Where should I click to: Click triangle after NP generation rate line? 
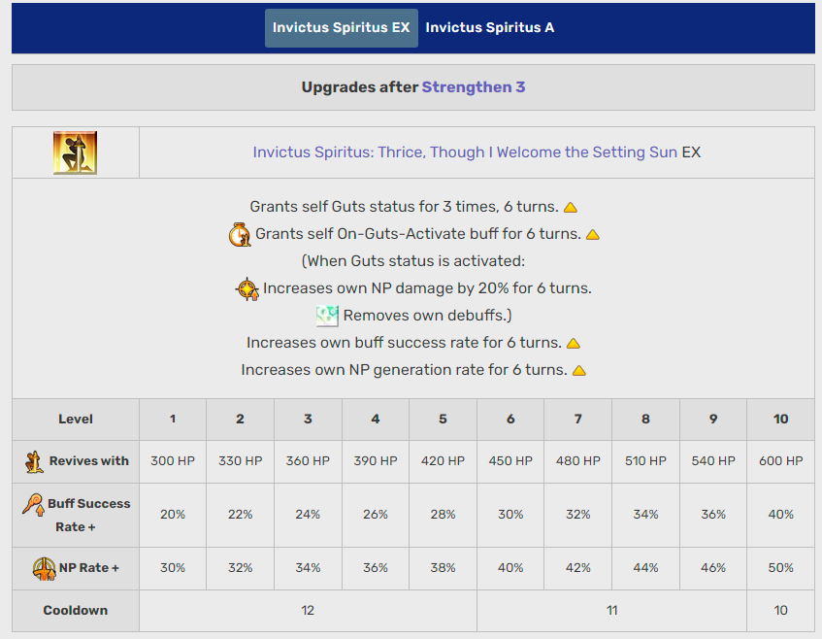(x=579, y=371)
